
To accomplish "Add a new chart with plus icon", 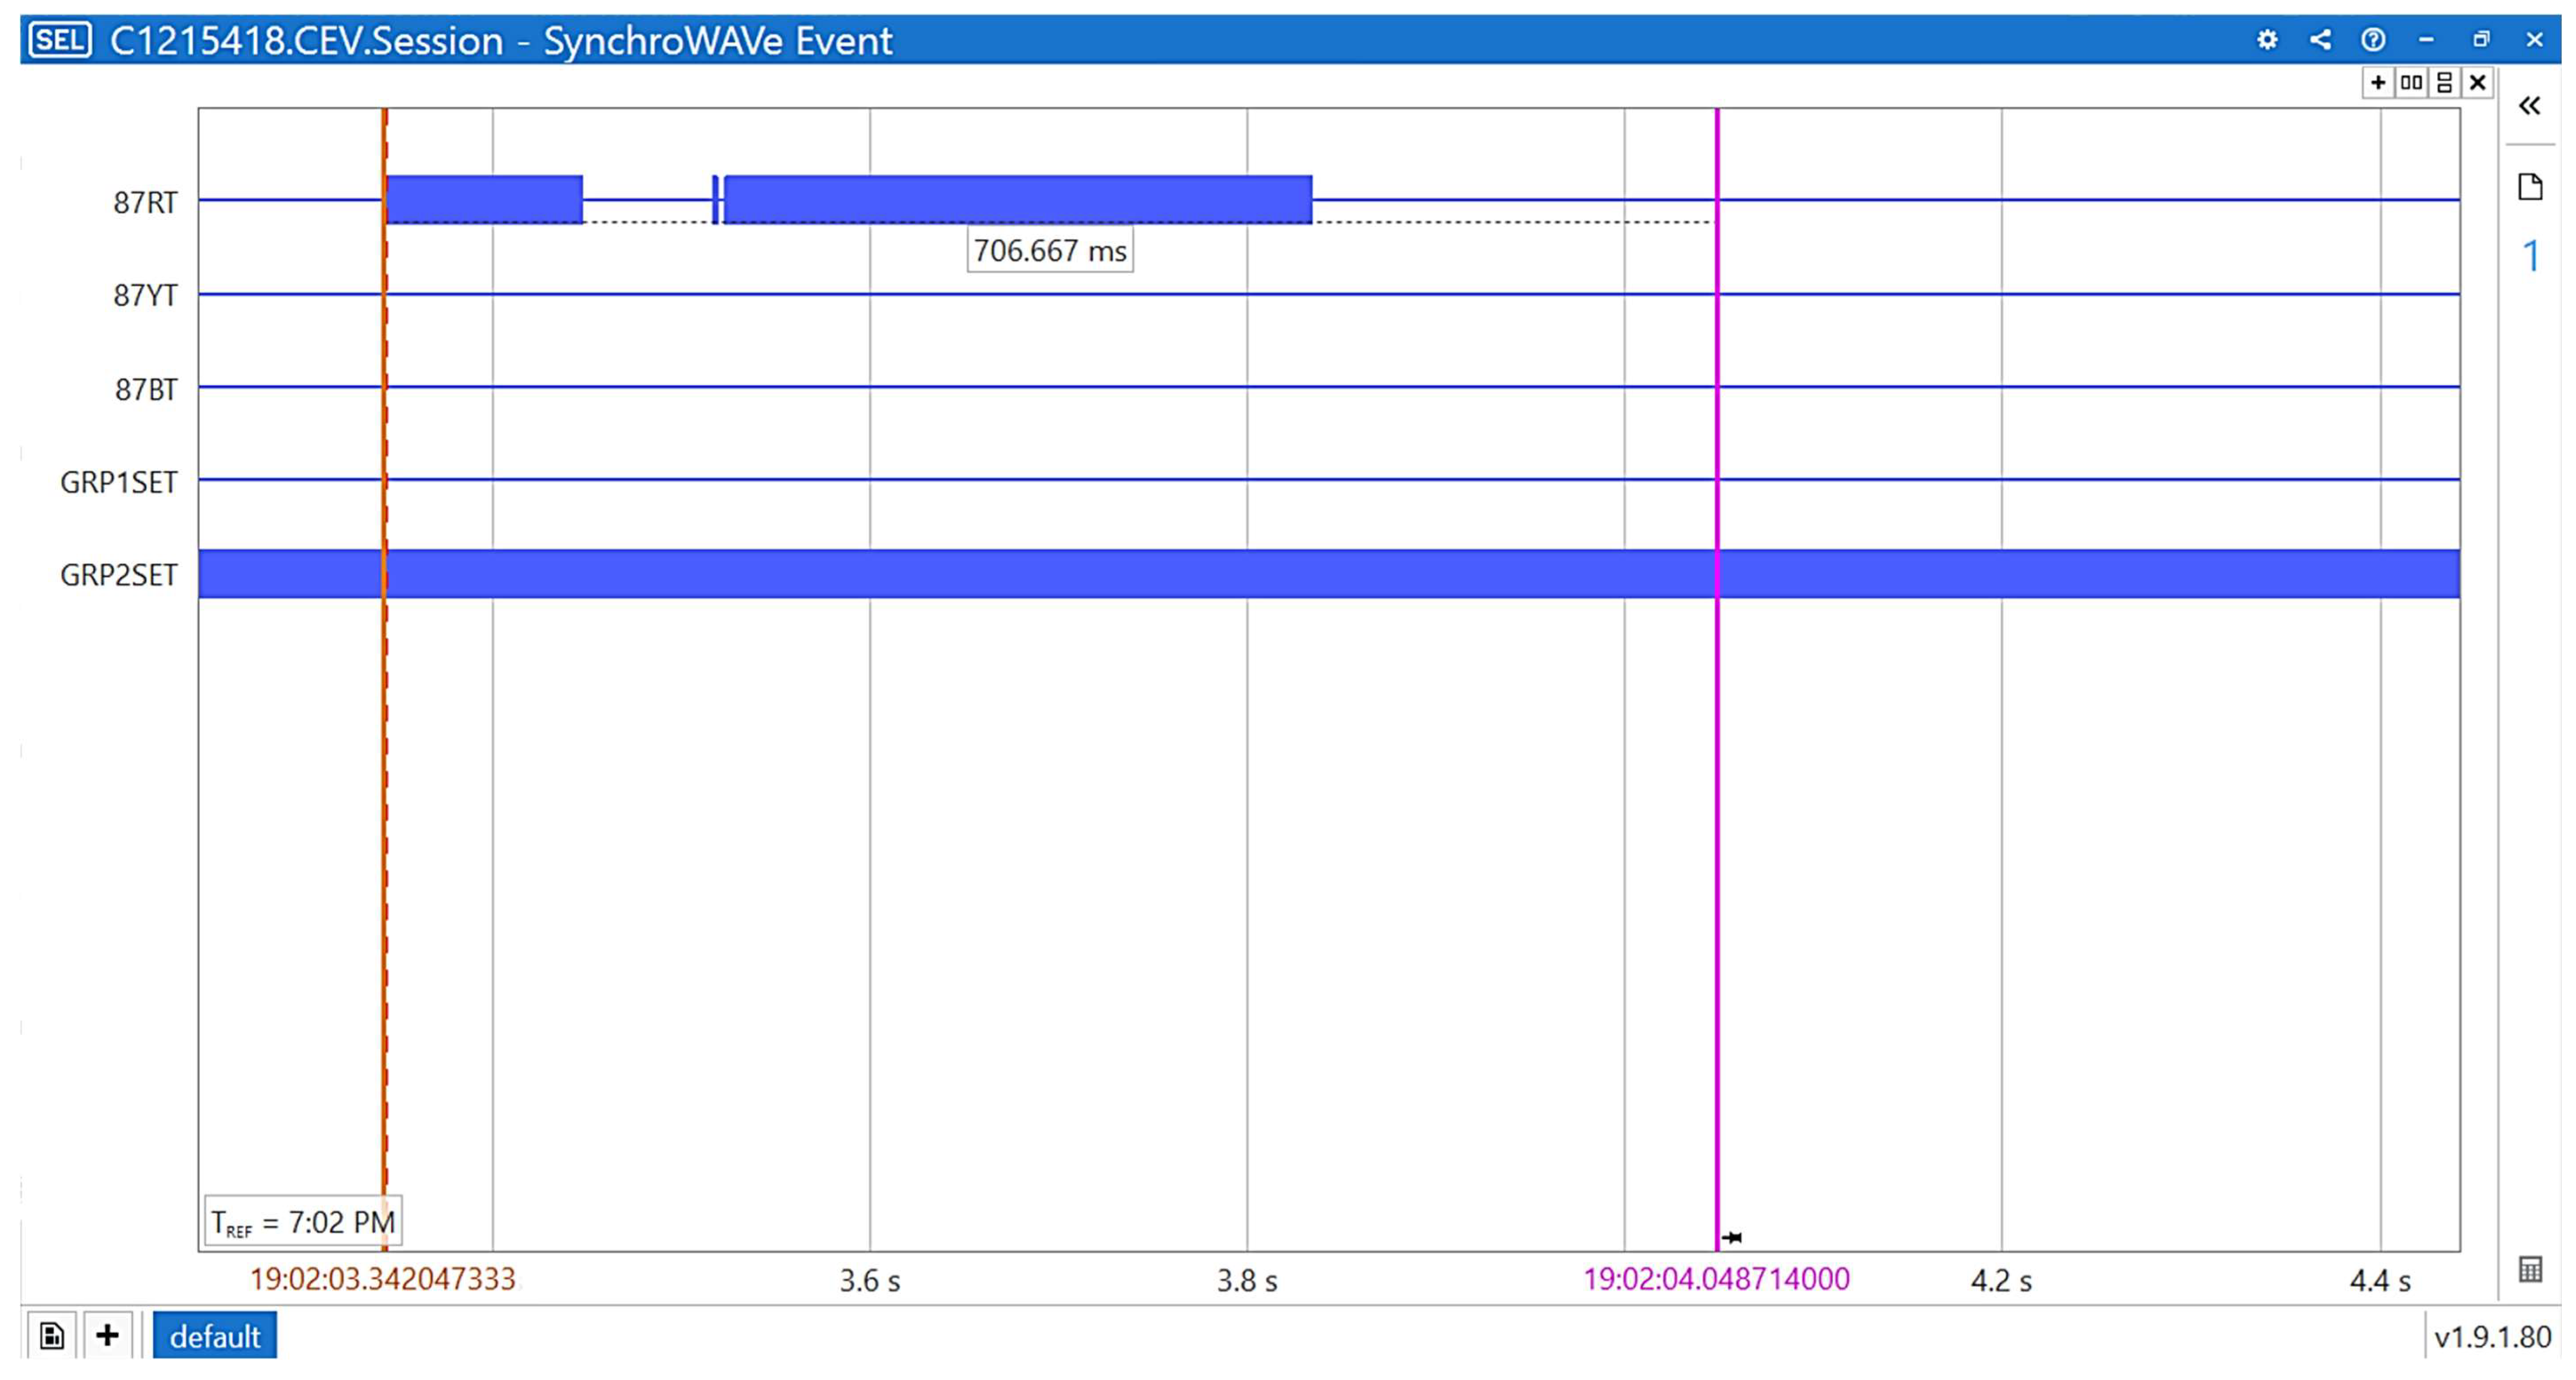I will point(2378,83).
